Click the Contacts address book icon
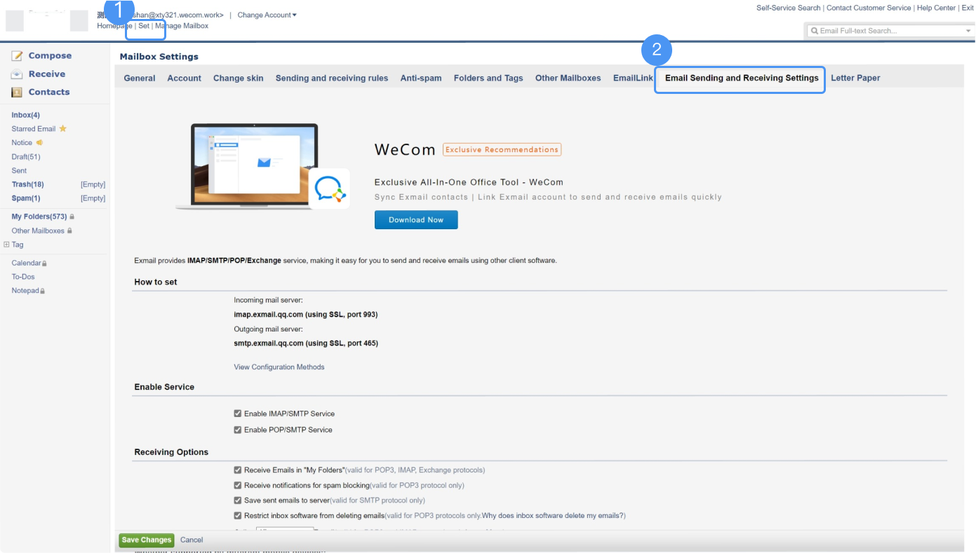The width and height of the screenshot is (976, 553). click(17, 93)
